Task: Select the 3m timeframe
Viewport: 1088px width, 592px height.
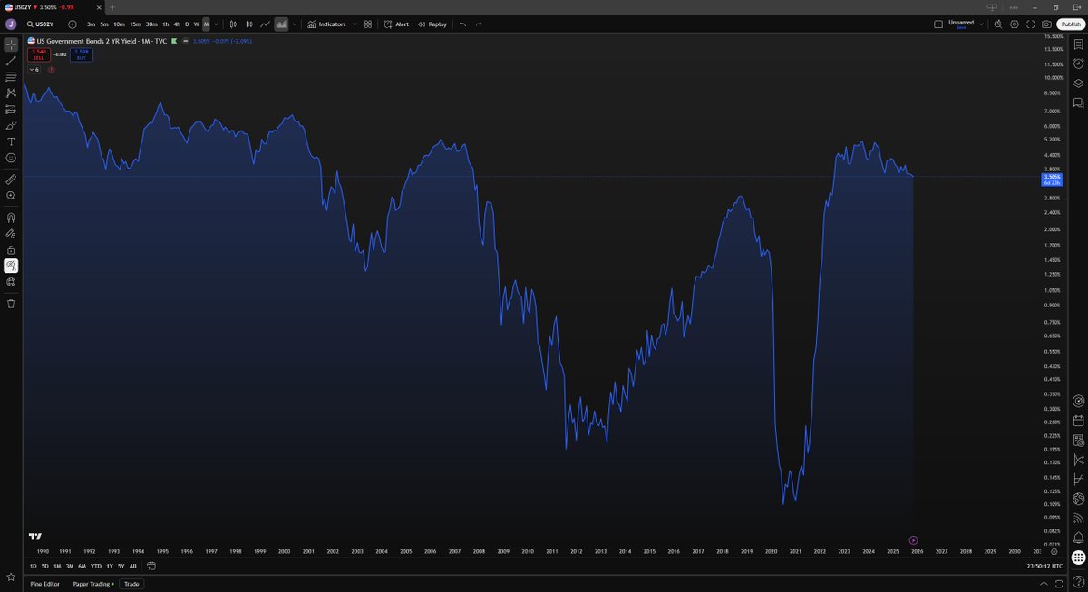Action: point(92,24)
